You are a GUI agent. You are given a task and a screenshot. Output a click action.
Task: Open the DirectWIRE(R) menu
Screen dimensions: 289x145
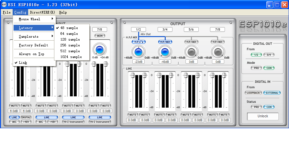pos(42,12)
